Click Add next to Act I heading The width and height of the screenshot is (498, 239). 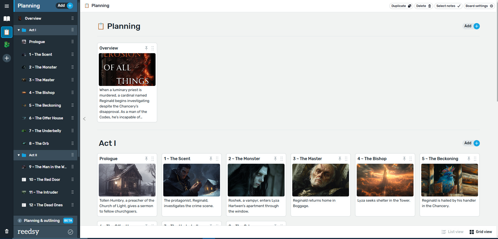[x=472, y=143]
